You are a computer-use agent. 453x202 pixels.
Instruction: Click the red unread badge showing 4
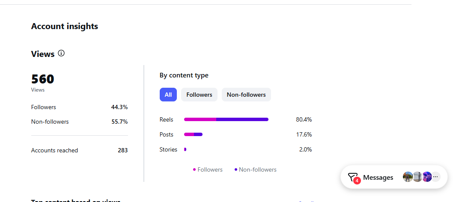click(357, 181)
